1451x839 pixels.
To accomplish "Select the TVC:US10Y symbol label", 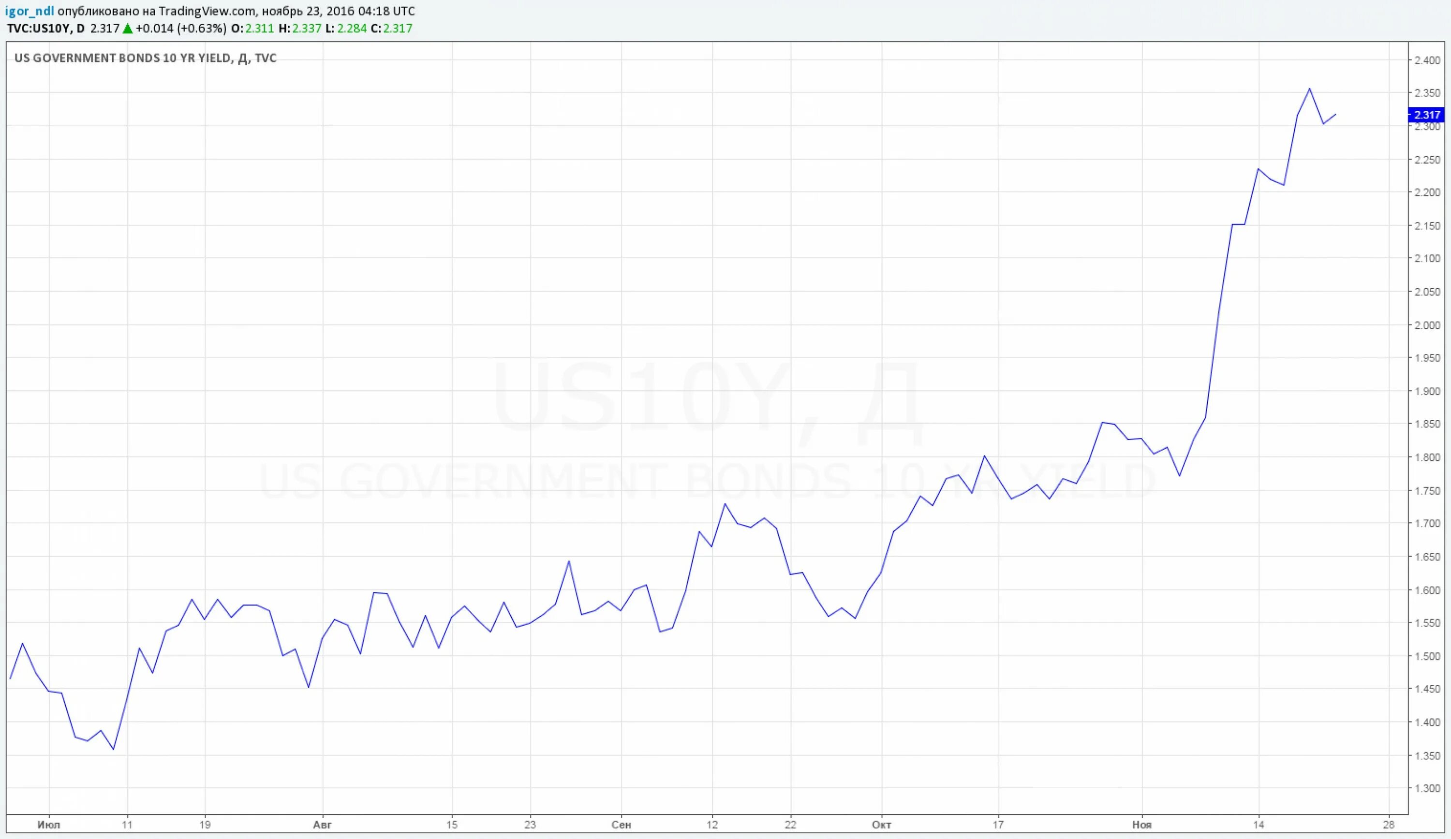I will 38,28.
